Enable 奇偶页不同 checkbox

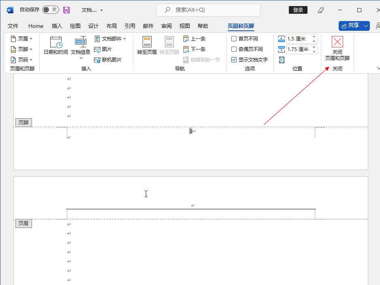[x=234, y=49]
